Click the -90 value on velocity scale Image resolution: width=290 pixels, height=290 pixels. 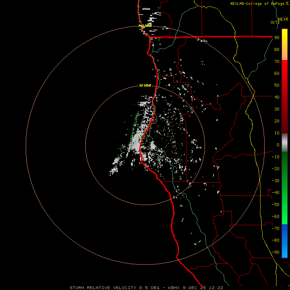tap(275, 252)
